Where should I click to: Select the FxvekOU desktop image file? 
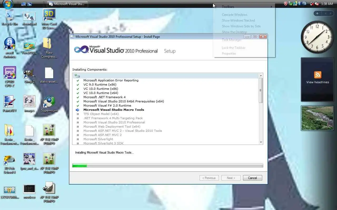[29, 48]
